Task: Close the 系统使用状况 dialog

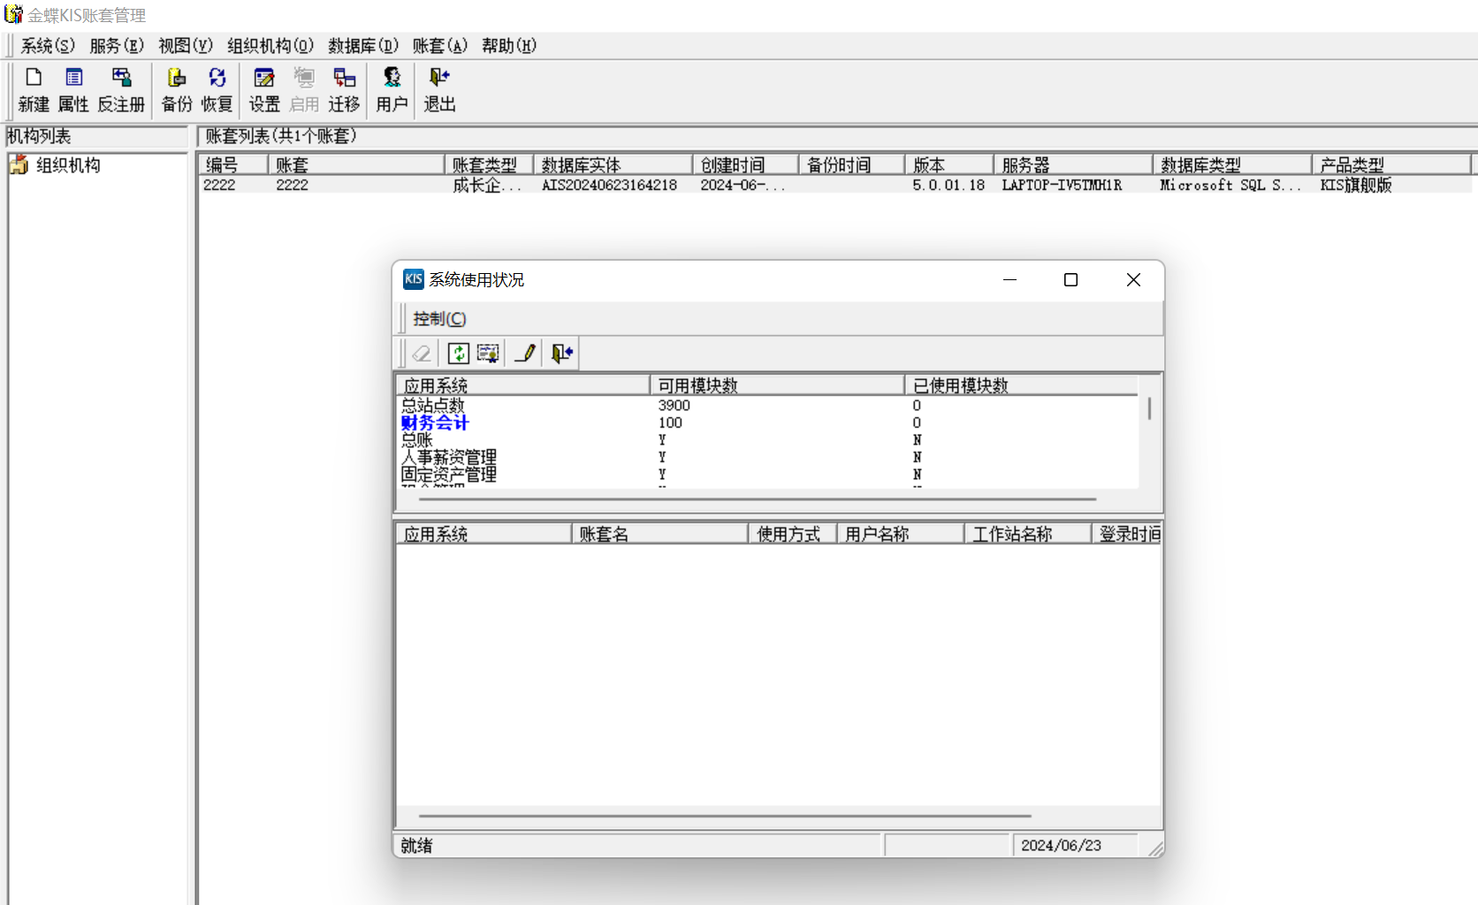Action: click(x=1133, y=279)
